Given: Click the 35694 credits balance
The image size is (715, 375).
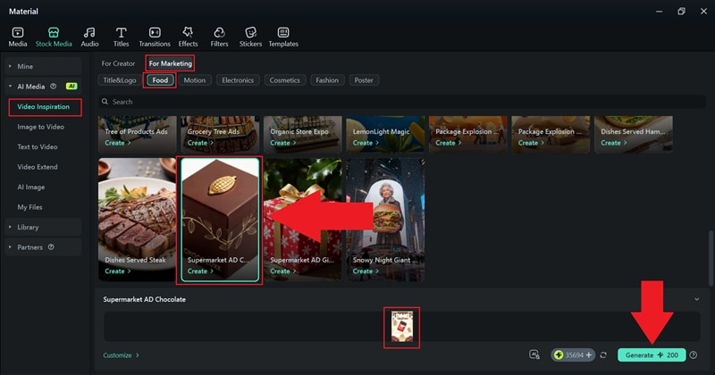Looking at the screenshot, I should [574, 355].
